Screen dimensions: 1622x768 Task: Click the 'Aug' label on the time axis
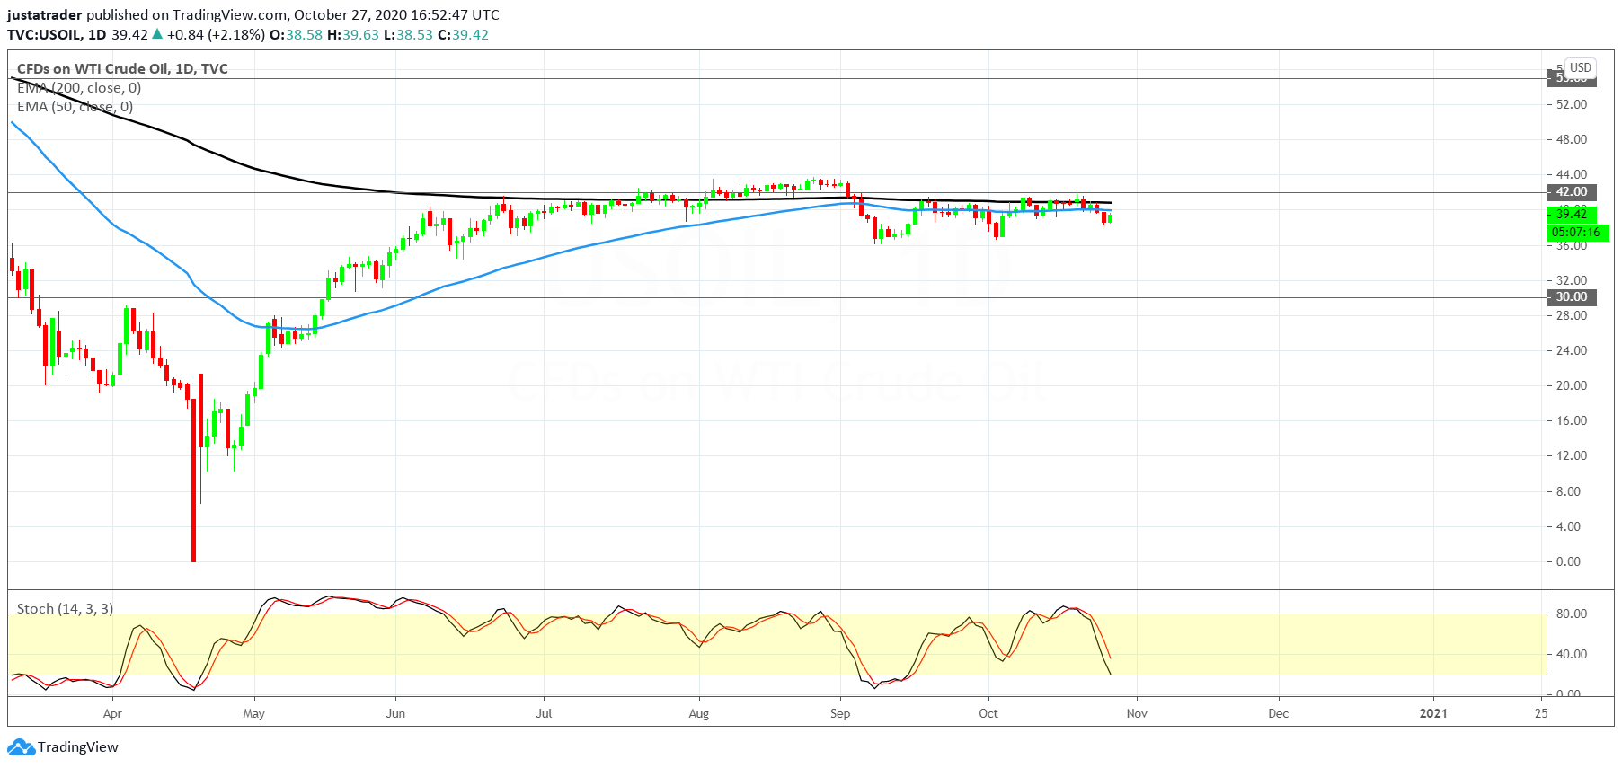tap(699, 714)
